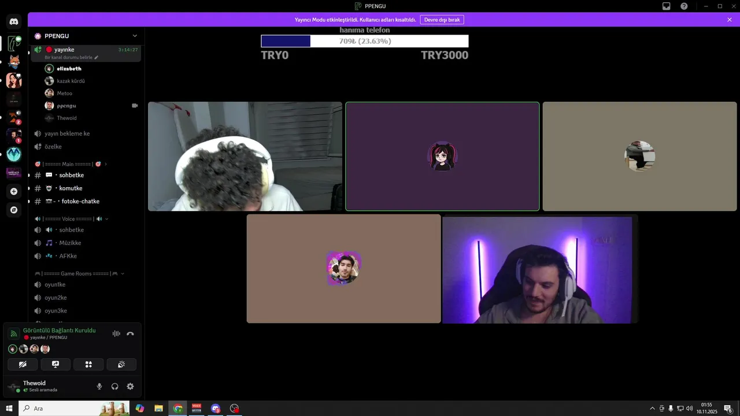This screenshot has height=416, width=740.
Task: Open the red-haired woman avatar server
Action: point(14,80)
